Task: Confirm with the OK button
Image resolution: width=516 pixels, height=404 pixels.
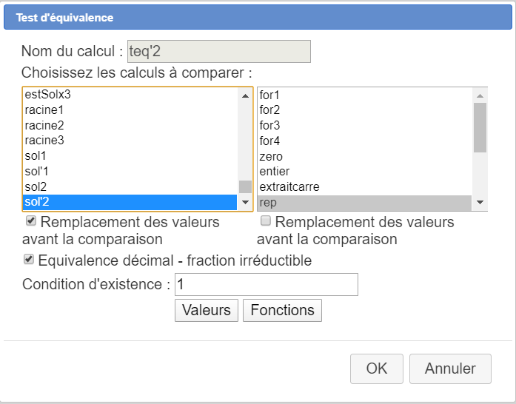Action: pos(376,368)
